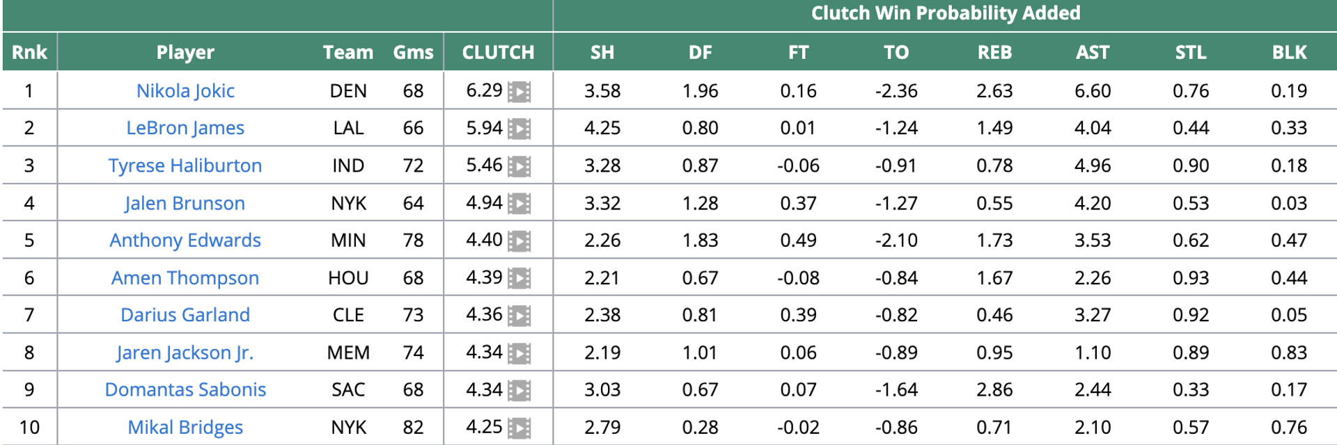
Task: Open the video icon beside LeBron James' 5.94
Action: coord(519,129)
